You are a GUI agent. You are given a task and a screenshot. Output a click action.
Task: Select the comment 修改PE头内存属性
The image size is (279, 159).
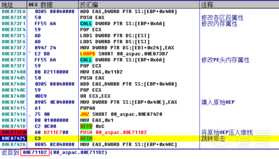[225, 60]
